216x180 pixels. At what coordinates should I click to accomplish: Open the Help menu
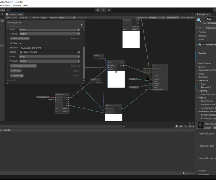click(26, 6)
